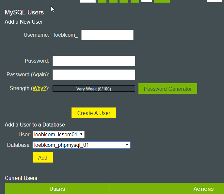
Task: Click the Password Generator button
Action: pos(168,88)
